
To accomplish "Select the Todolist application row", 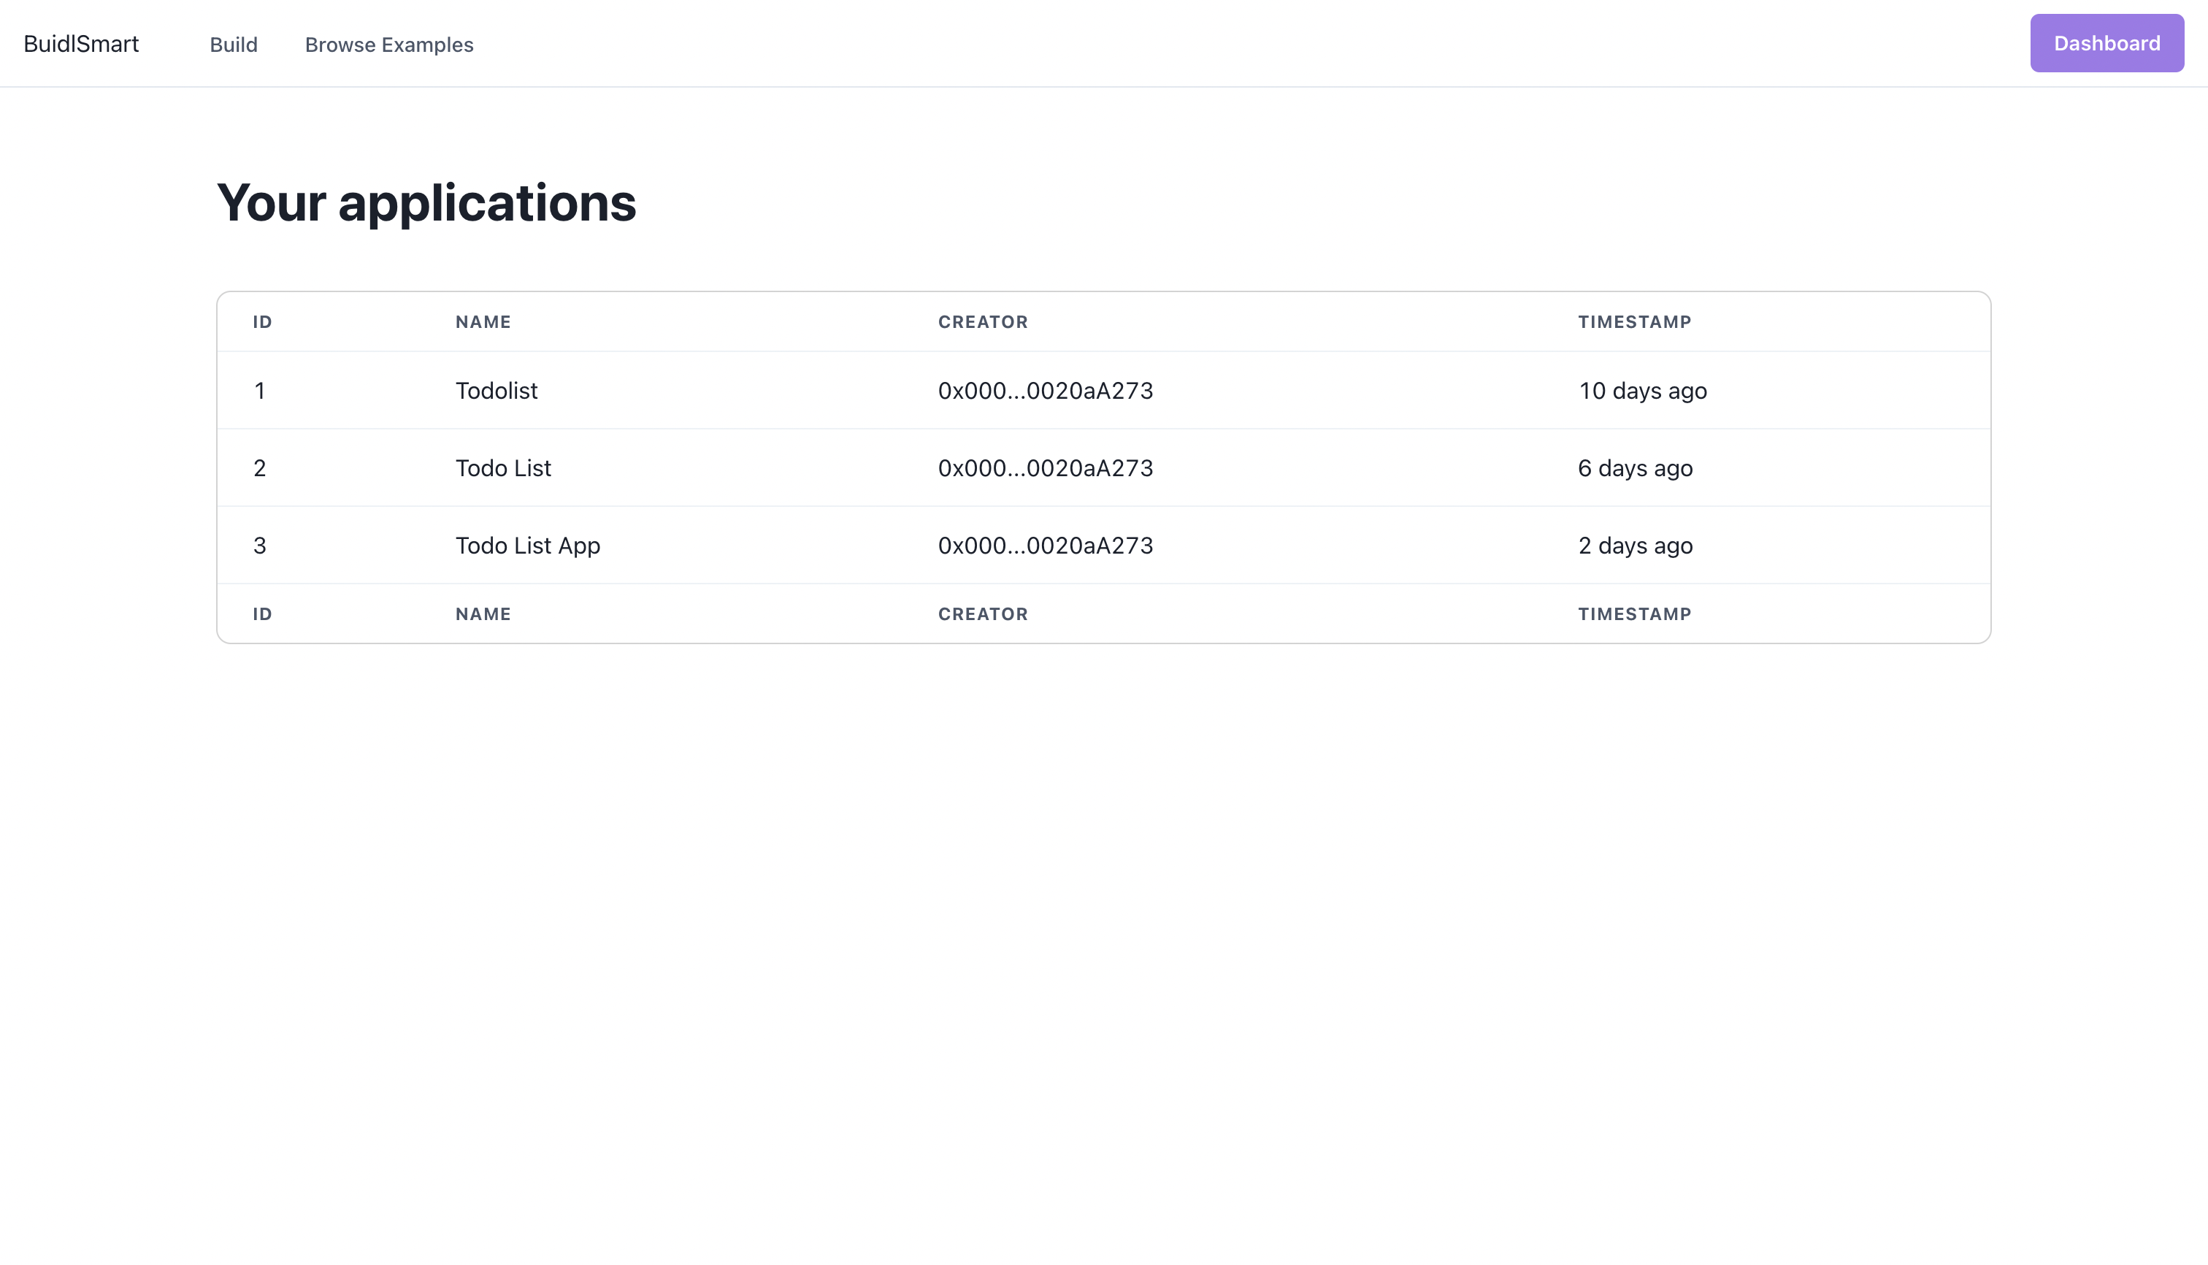I will [x=496, y=391].
